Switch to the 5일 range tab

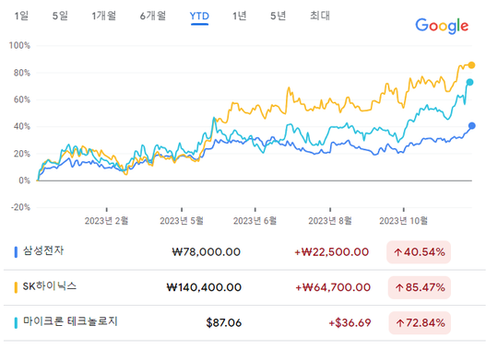tap(60, 16)
